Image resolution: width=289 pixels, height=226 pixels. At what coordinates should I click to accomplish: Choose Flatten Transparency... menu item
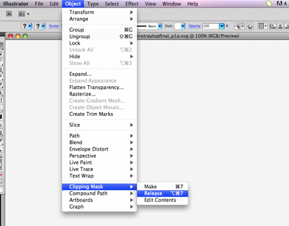coord(99,88)
